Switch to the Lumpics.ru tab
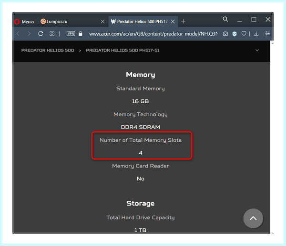This screenshot has height=246, width=286. tap(72, 21)
